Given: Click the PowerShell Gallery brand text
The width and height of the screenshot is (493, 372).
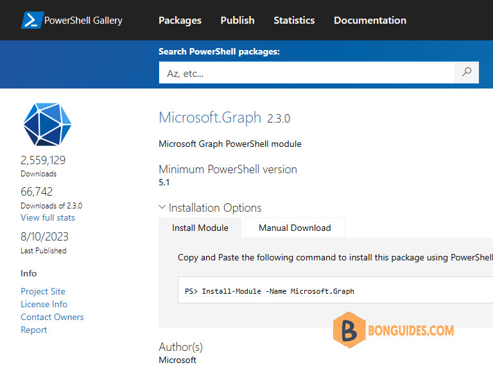Looking at the screenshot, I should click(83, 21).
